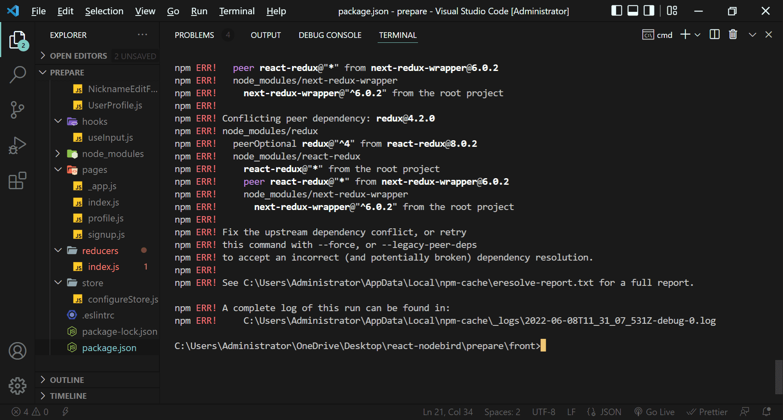Click the terminal vertical scrollbar thumb
The width and height of the screenshot is (783, 420).
tap(779, 377)
